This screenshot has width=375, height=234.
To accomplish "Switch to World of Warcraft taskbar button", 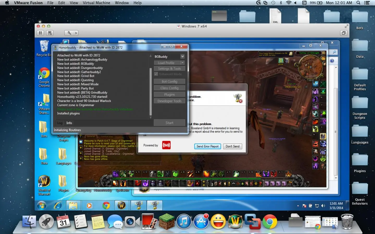I will (121, 206).
